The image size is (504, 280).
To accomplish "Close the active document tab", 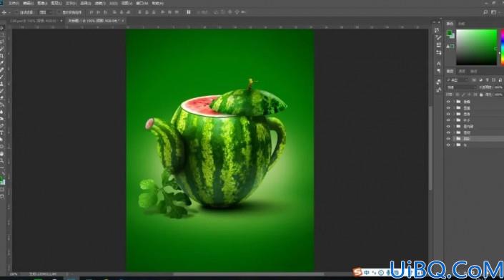I will (x=123, y=21).
